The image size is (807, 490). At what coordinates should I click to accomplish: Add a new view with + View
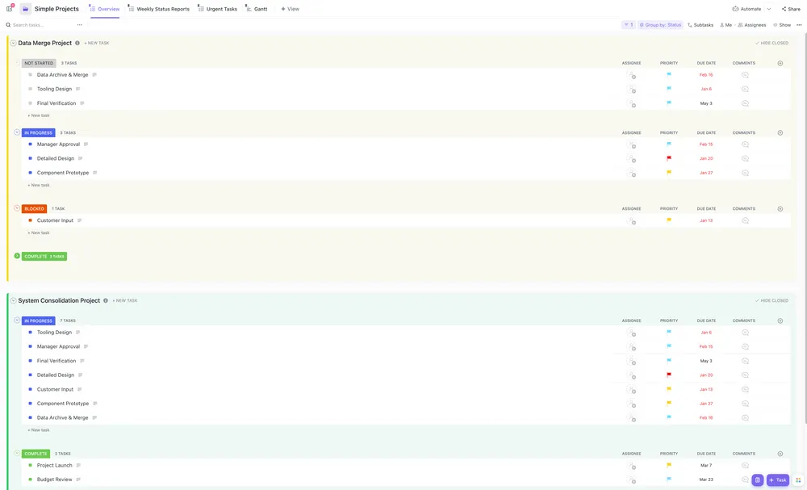pyautogui.click(x=290, y=9)
